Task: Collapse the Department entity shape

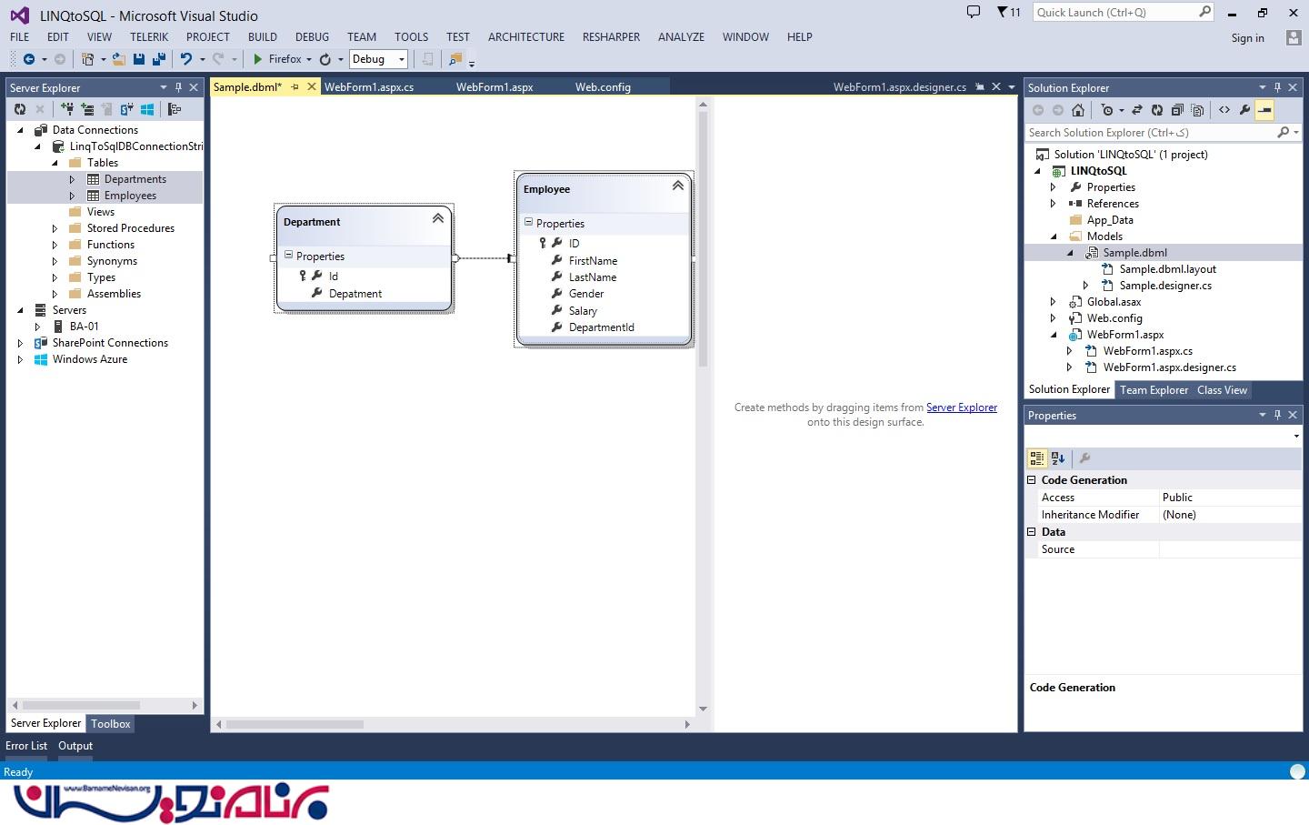Action: pyautogui.click(x=438, y=218)
